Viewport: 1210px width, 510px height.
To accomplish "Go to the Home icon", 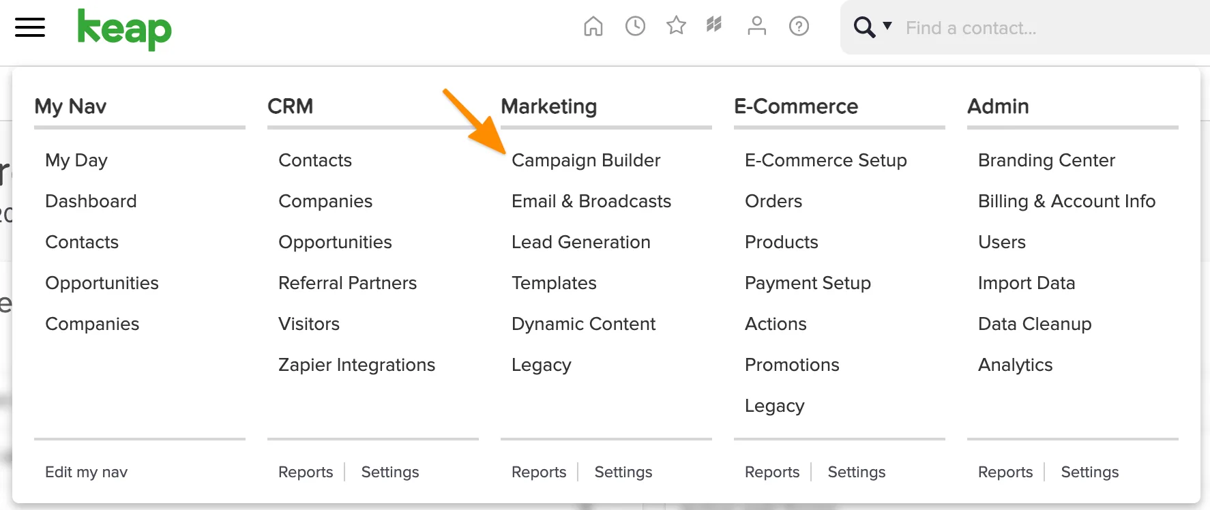I will tap(593, 27).
